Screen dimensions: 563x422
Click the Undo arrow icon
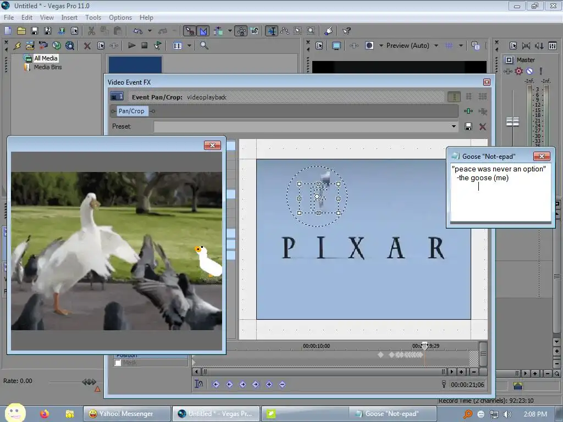(138, 31)
